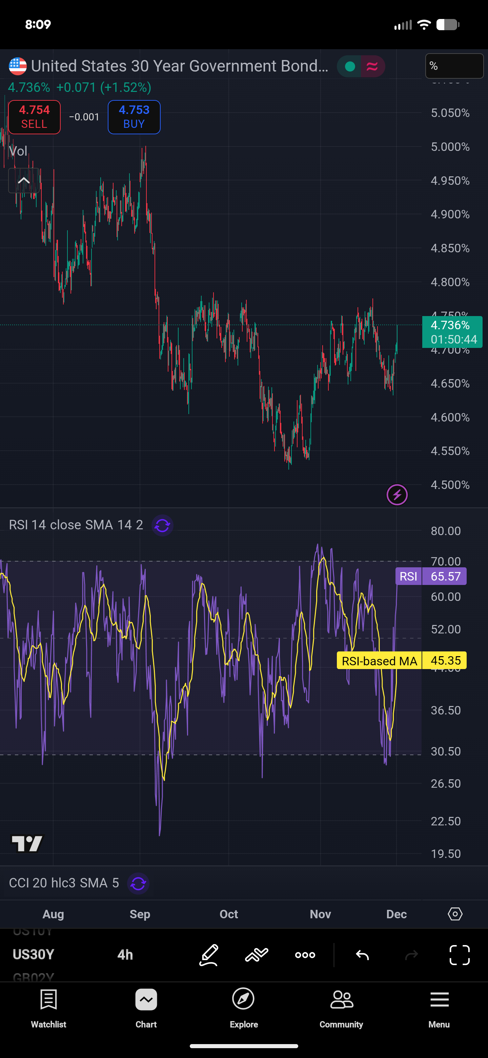Tap the battery status icon
This screenshot has height=1058, width=488.
coord(448,25)
